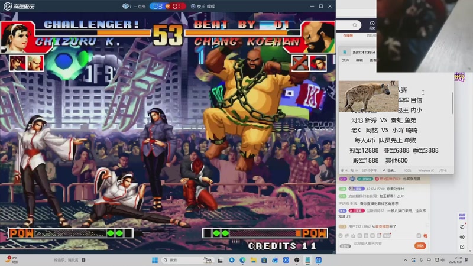This screenshot has height=266, width=473.
Task: Click the chat input field
Action: (381, 244)
